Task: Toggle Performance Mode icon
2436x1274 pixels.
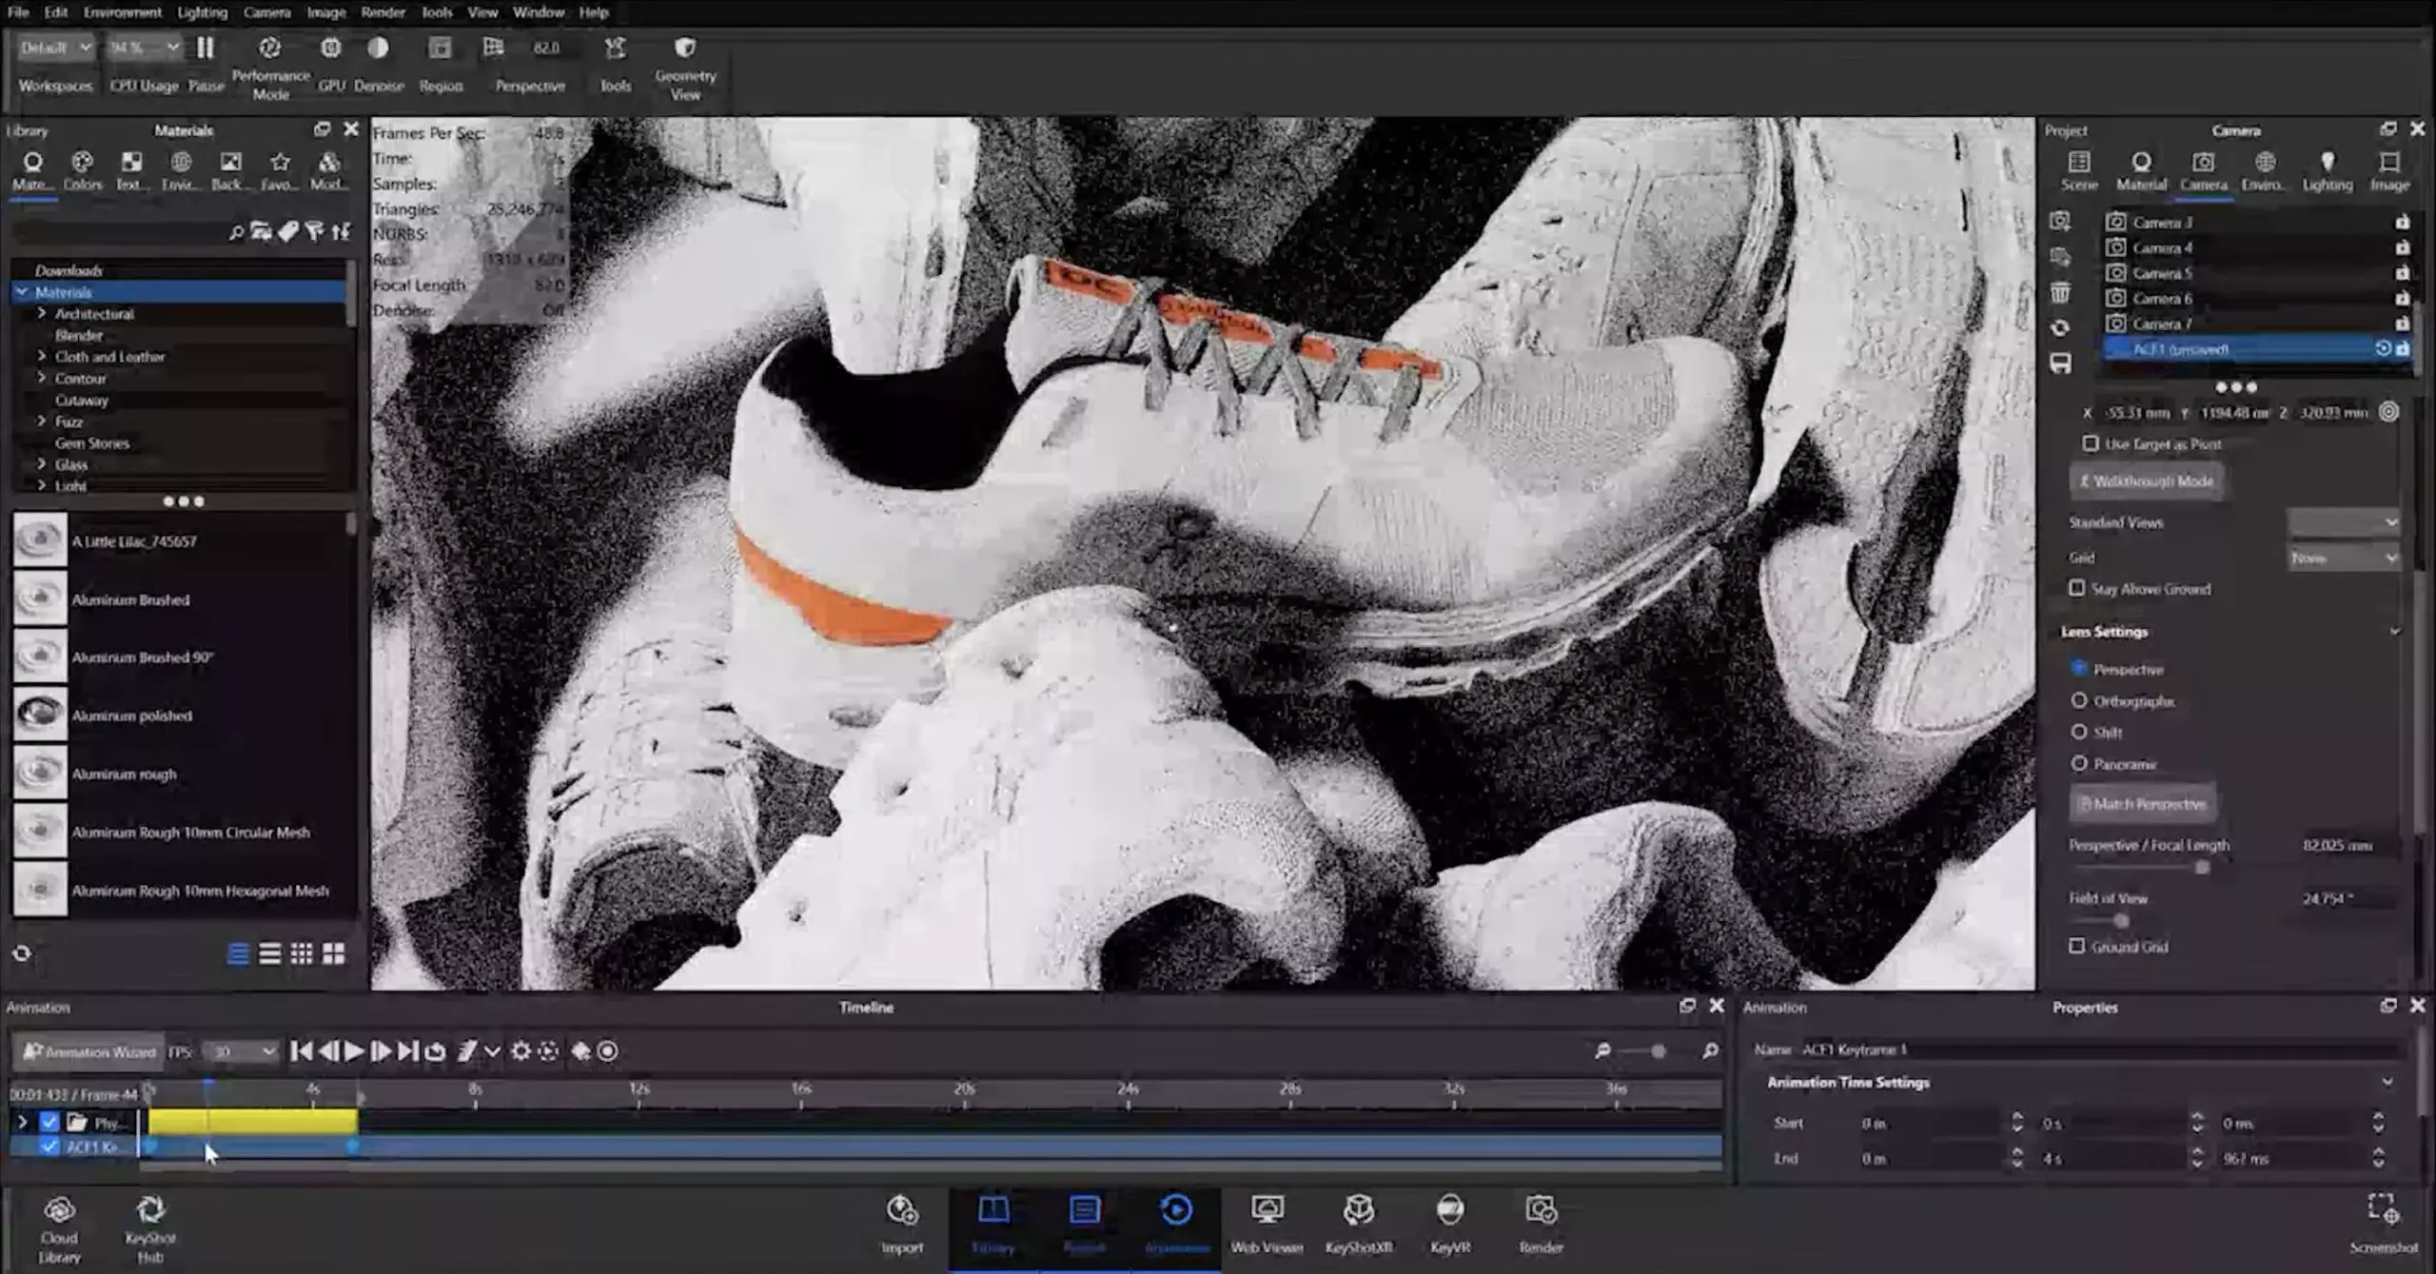Action: 269,49
